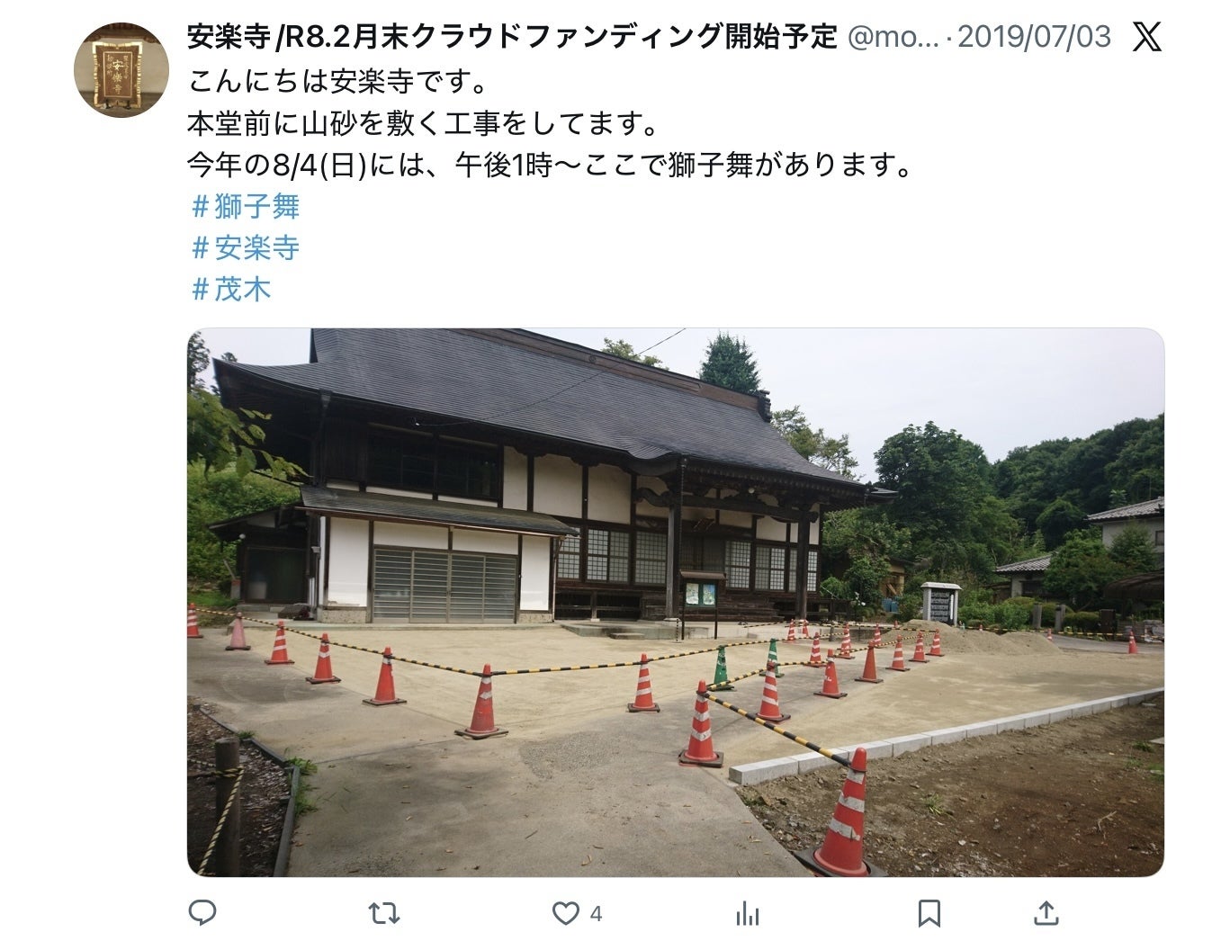Open the account display name 安楽寺
Image resolution: width=1230 pixels, height=941 pixels.
(513, 37)
